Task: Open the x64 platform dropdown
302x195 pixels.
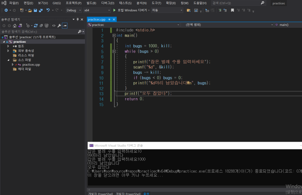Action: 97,10
